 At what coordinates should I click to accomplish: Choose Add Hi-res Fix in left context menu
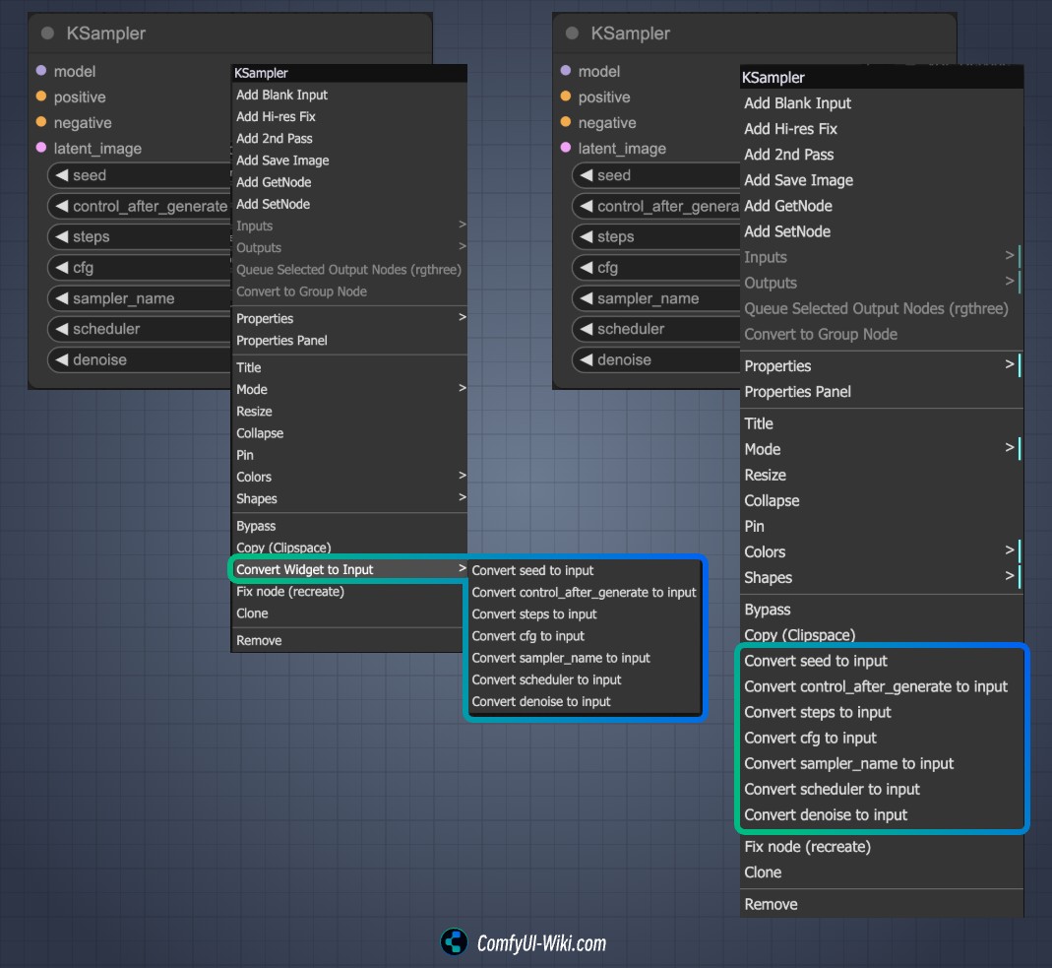click(x=349, y=117)
